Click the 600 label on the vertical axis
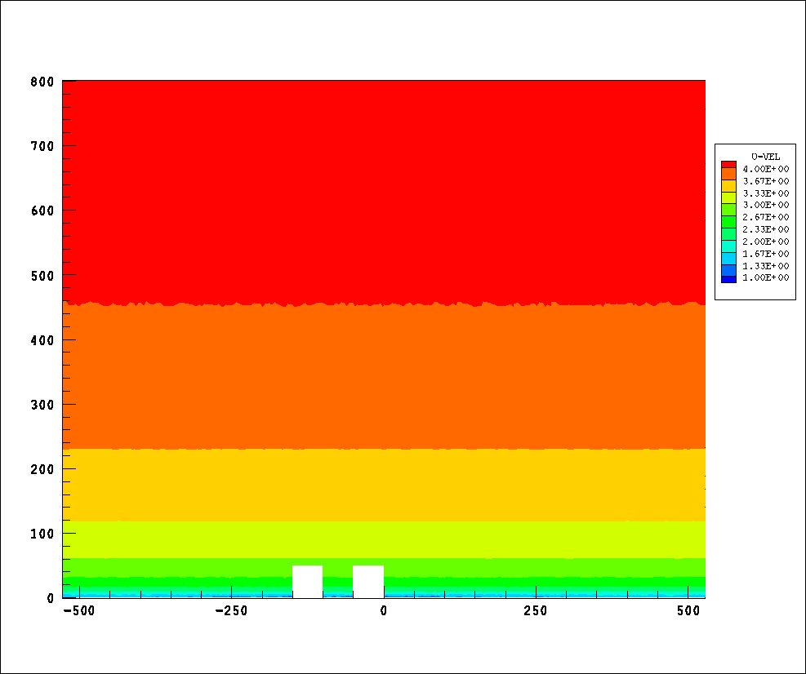The height and width of the screenshot is (674, 806). coord(42,211)
